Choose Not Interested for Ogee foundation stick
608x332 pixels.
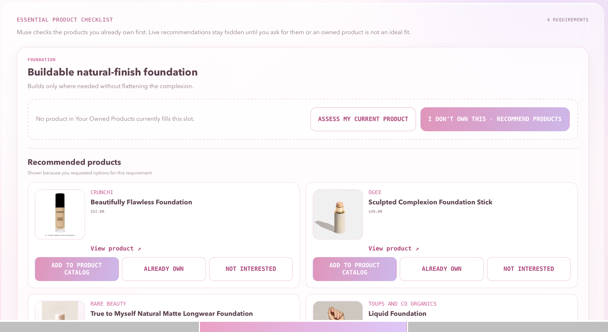pos(529,269)
